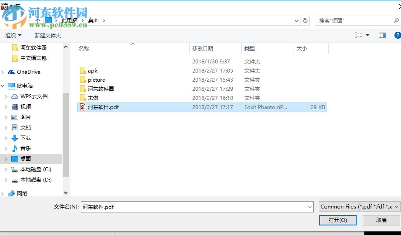Click the picture folder icon
401x235 pixels.
pos(83,79)
